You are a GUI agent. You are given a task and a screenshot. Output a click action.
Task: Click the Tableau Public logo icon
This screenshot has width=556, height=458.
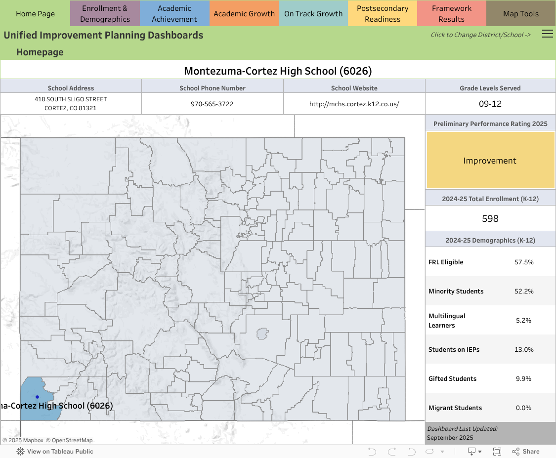20,451
